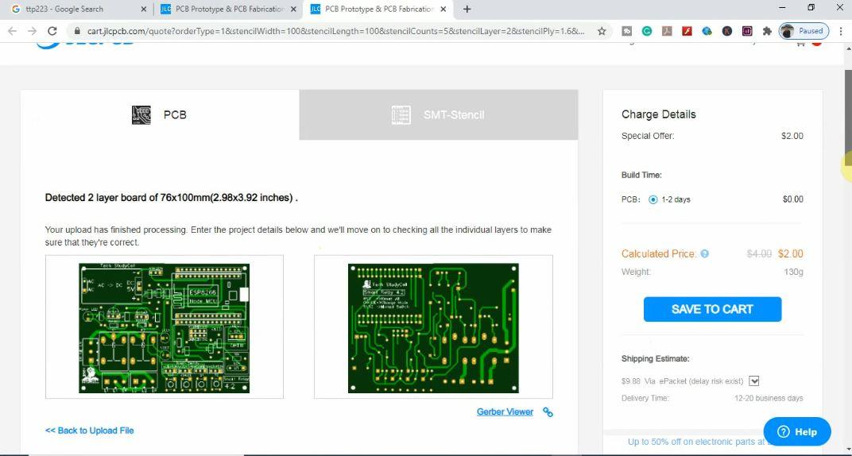This screenshot has height=456, width=852.
Task: Go back to previous page
Action: pyautogui.click(x=13, y=31)
